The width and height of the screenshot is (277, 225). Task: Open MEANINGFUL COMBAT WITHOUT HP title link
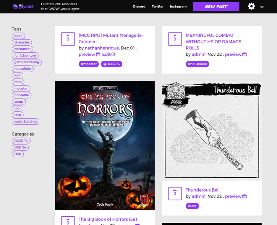[x=213, y=41]
